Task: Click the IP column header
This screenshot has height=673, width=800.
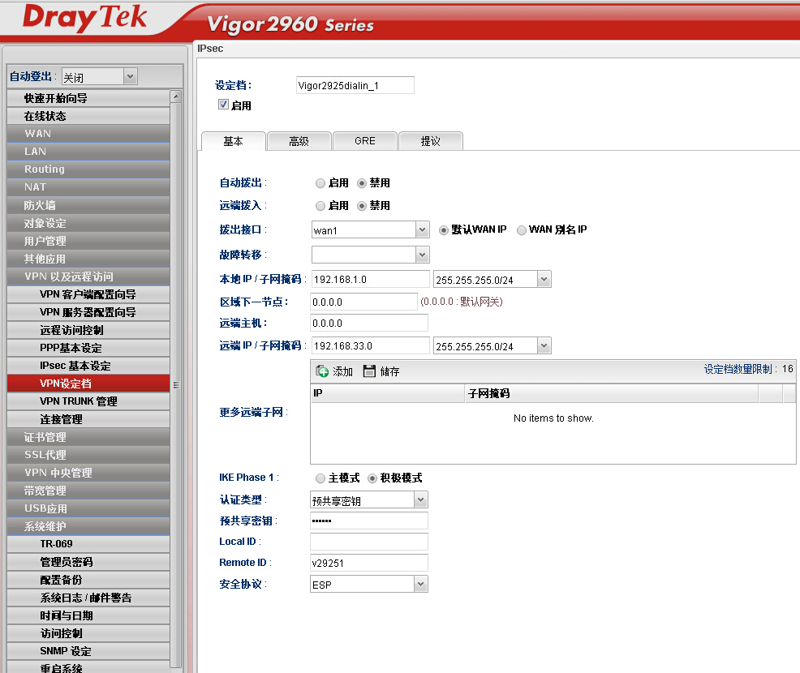Action: click(x=388, y=393)
